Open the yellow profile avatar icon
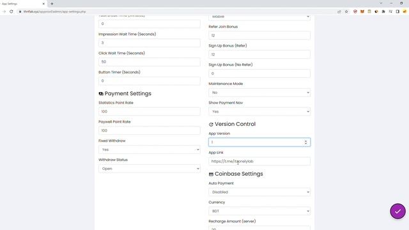The width and height of the screenshot is (409, 230). 405,11
